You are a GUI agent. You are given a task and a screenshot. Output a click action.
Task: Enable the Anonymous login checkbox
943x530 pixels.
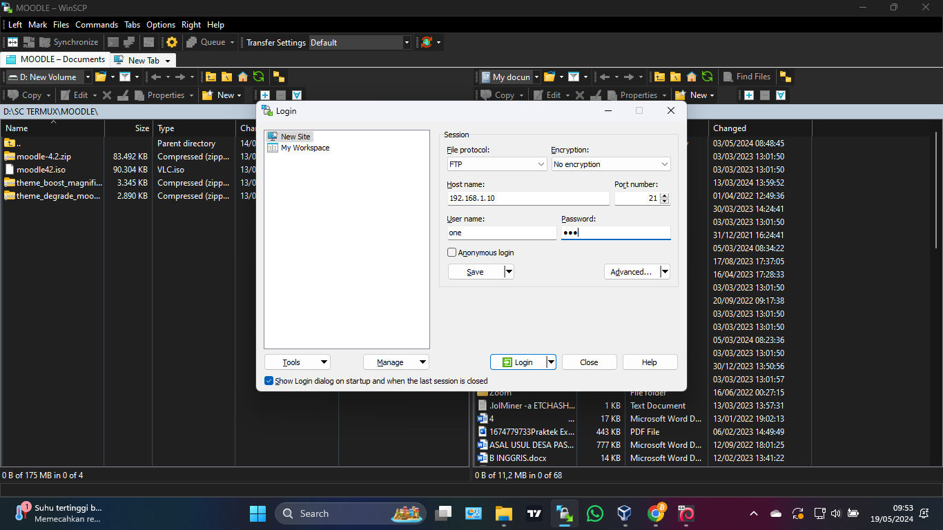click(452, 253)
